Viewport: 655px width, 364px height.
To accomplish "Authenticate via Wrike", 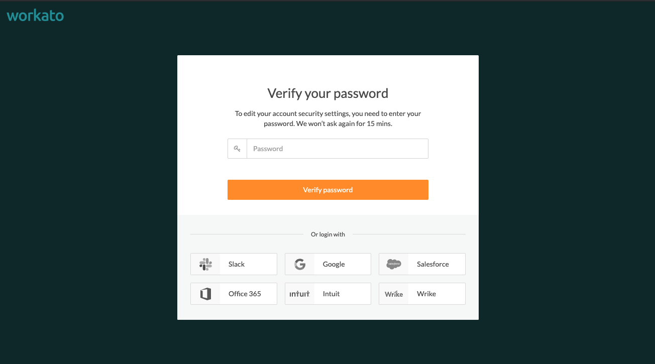I will click(x=422, y=293).
